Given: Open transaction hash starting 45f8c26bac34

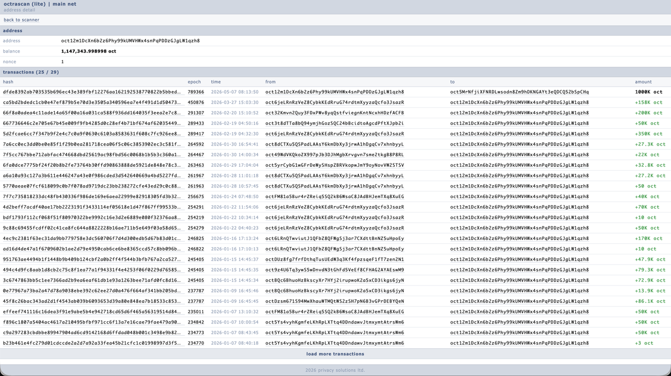Looking at the screenshot, I should [x=92, y=301].
